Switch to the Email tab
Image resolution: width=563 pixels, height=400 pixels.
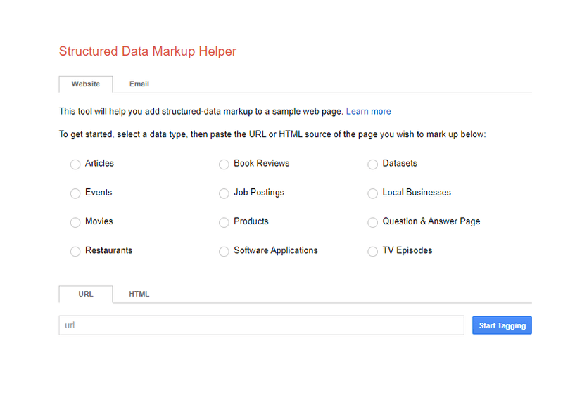[139, 84]
